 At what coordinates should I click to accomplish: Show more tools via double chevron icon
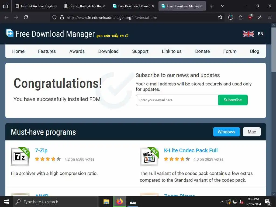click(x=260, y=17)
